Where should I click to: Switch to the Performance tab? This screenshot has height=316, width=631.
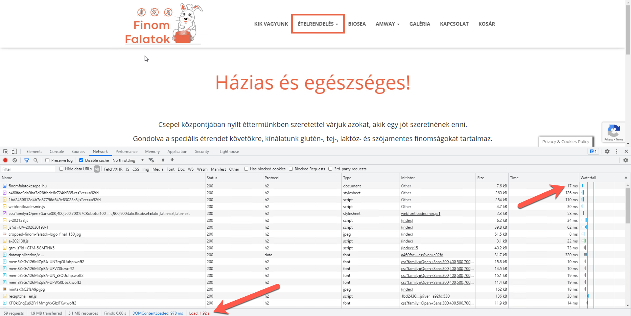126,152
